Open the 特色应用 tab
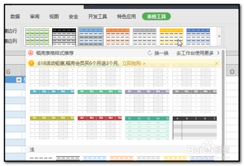Screen dimensions: 244x166 coord(126,17)
